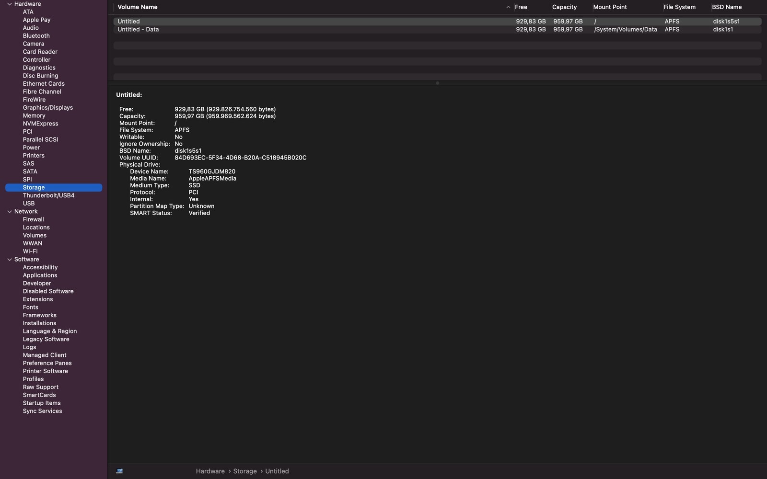Click the split-pane divider handle dot
The width and height of the screenshot is (767, 479).
click(437, 83)
